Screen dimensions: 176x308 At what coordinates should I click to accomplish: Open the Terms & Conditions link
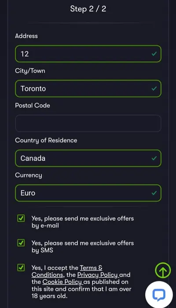coord(67,271)
